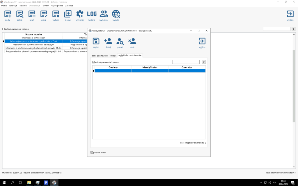The image size is (298, 186).
Task: Switch to the 'dane podstawowe' tab
Action: tap(100, 56)
